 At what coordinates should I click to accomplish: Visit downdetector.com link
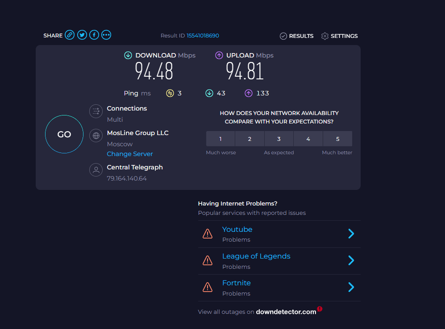[x=286, y=312]
